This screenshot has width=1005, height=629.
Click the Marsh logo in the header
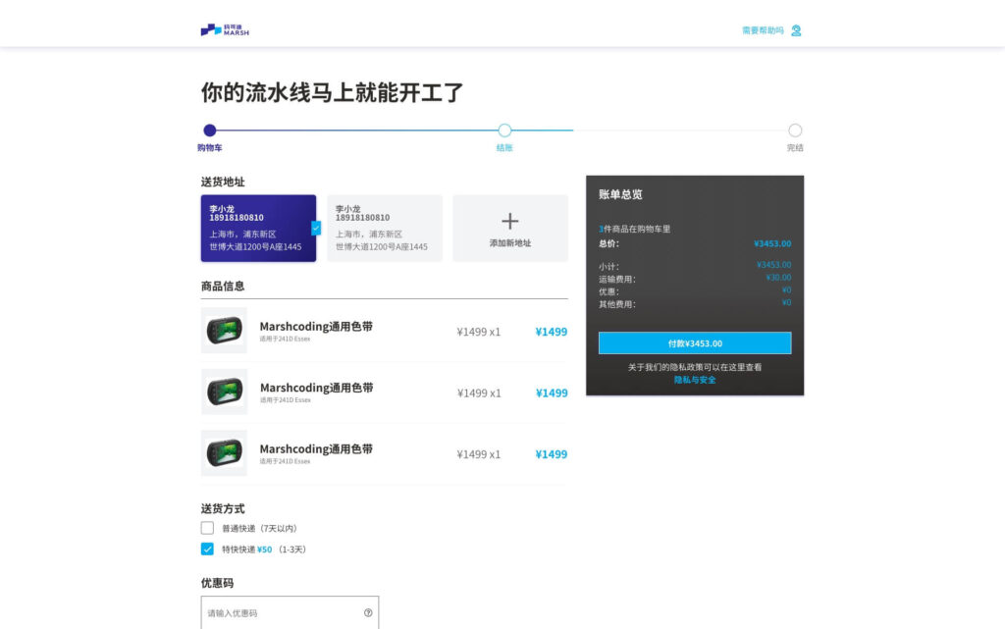pos(225,30)
